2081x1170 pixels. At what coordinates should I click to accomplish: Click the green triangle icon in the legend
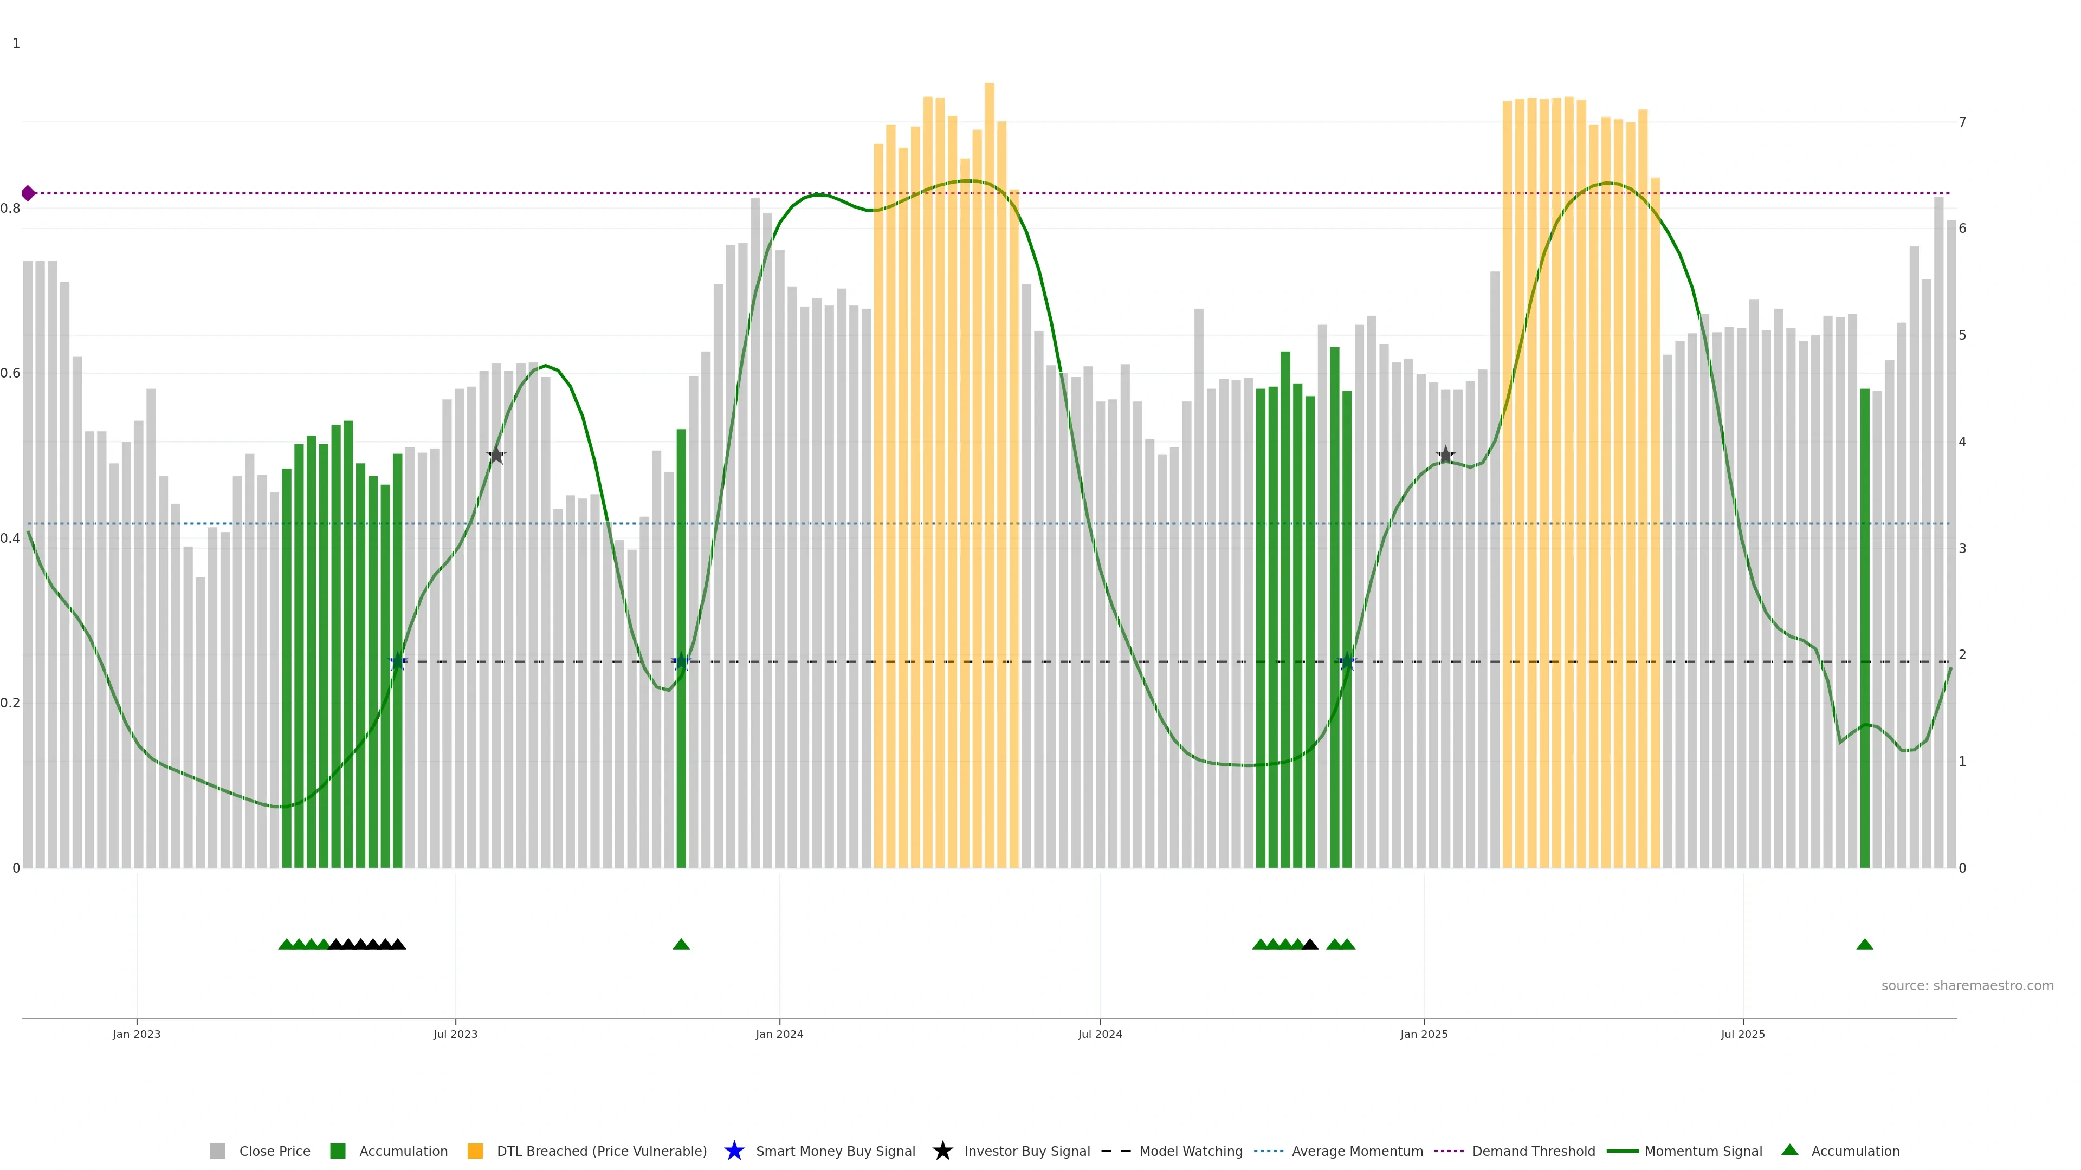pos(1789,1150)
